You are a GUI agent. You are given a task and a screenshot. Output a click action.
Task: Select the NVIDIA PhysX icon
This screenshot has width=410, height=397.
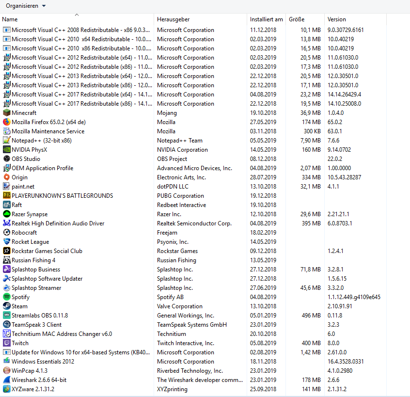pos(6,150)
